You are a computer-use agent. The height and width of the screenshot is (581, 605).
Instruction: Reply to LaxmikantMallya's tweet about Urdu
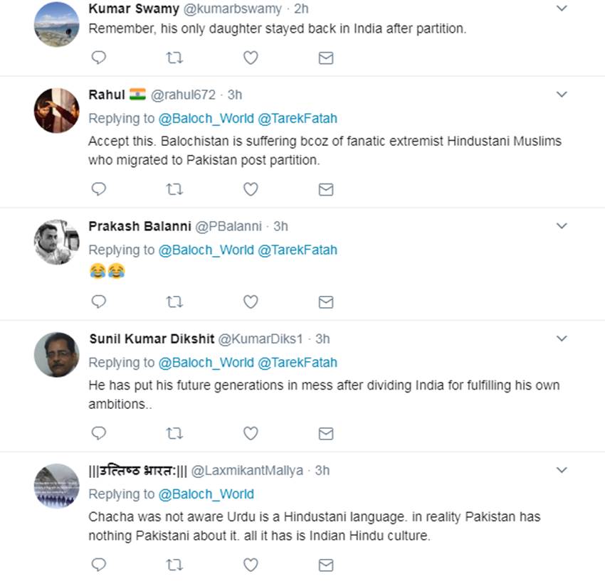click(99, 565)
